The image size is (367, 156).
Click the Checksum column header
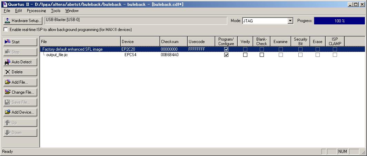(174, 42)
